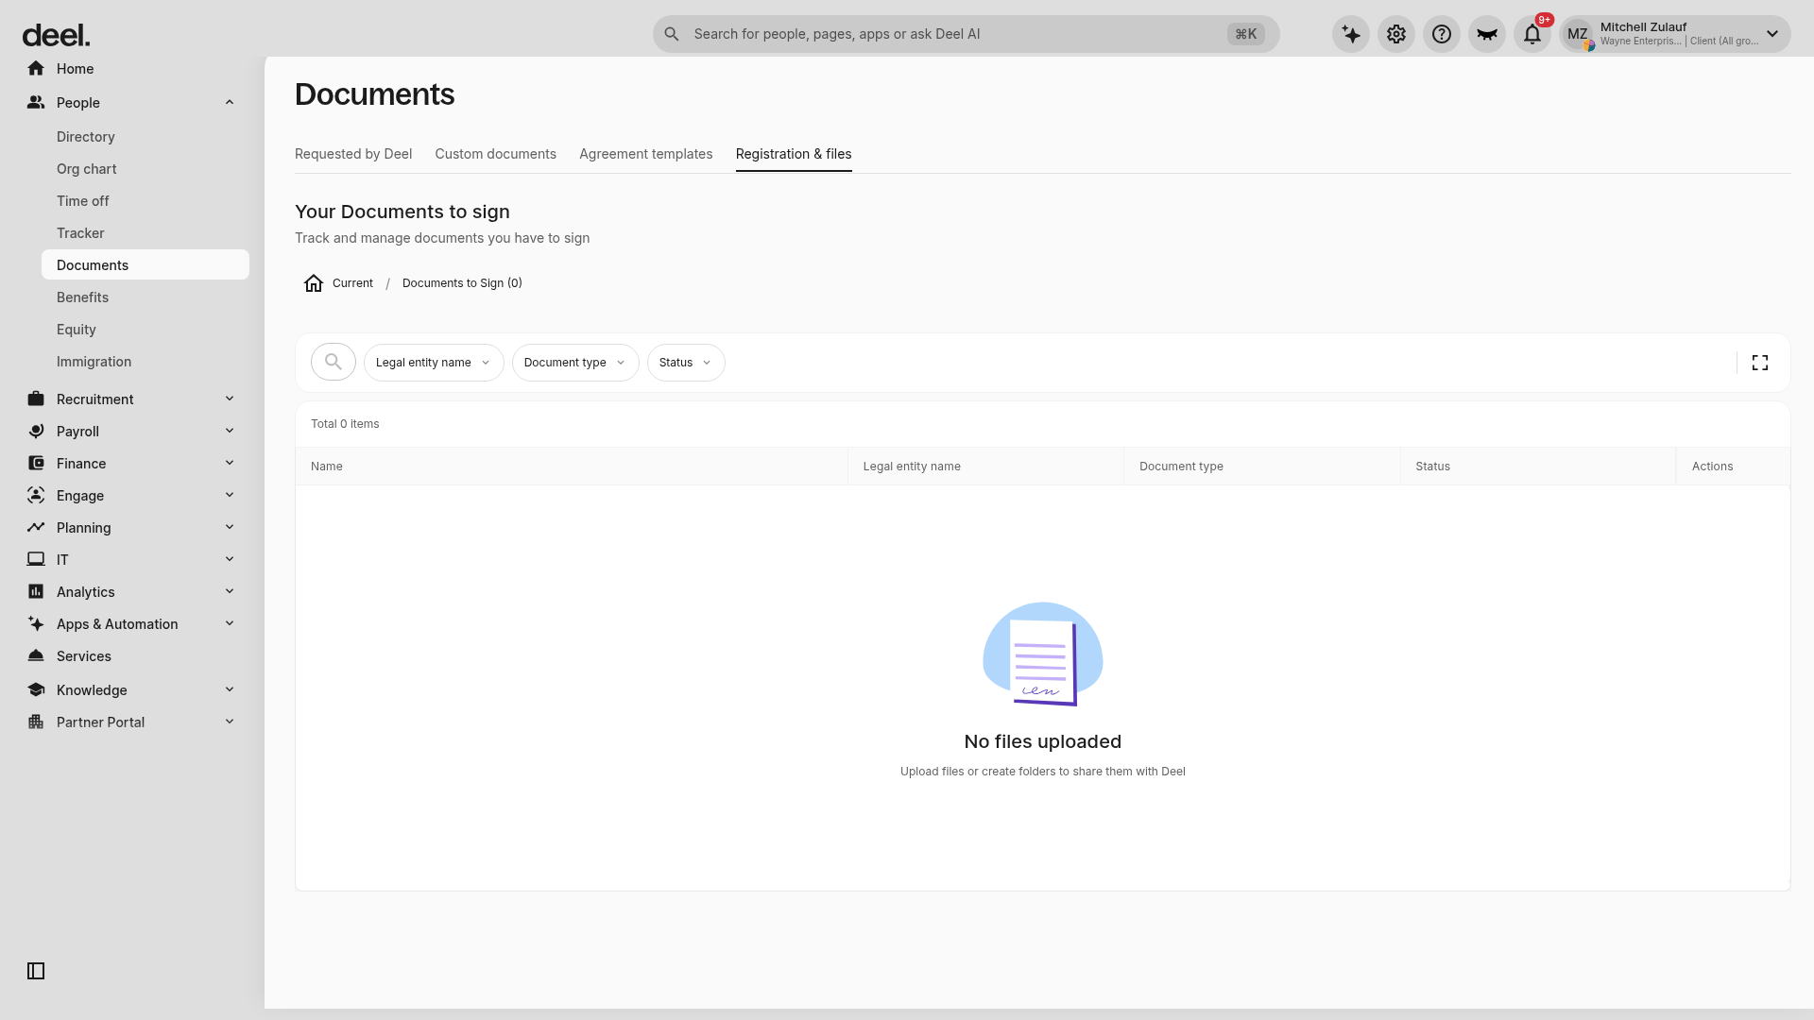Screen dimensions: 1814x1020
Task: Click the Knowledge graduation cap icon
Action: point(36,690)
